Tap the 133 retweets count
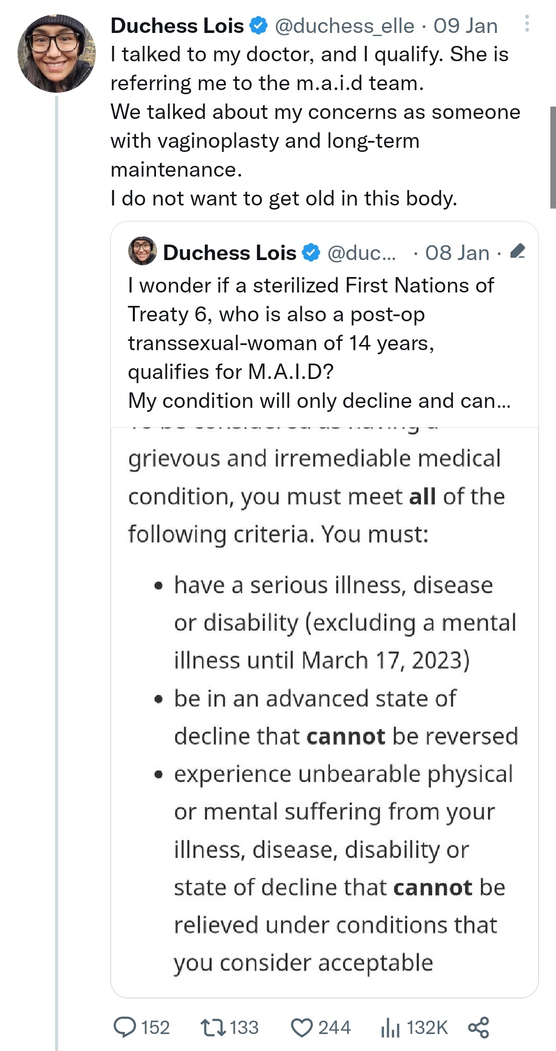Screen dimensions: 556x1051 coord(244,1028)
